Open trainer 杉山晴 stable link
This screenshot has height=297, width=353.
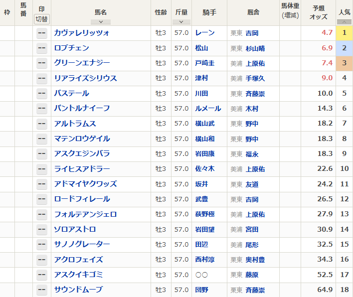(255, 48)
